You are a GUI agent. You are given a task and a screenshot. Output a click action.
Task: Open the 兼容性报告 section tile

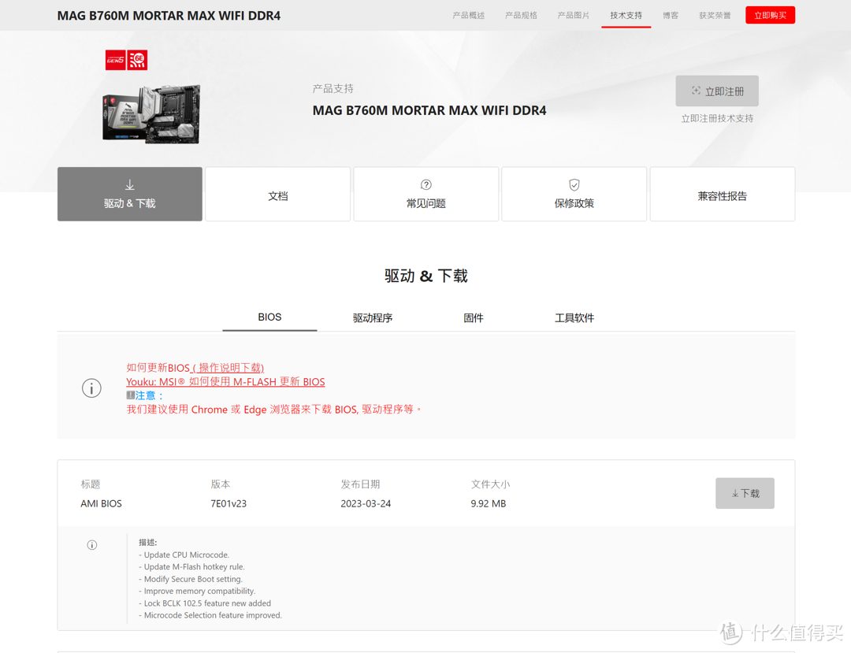[723, 194]
